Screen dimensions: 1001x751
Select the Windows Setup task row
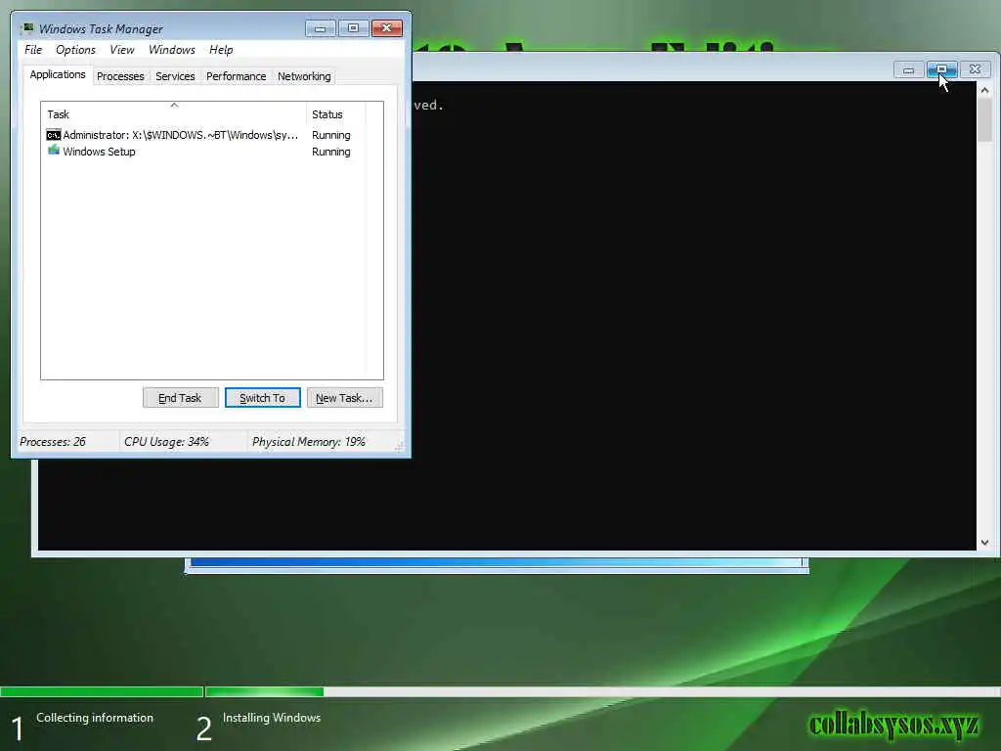point(204,152)
